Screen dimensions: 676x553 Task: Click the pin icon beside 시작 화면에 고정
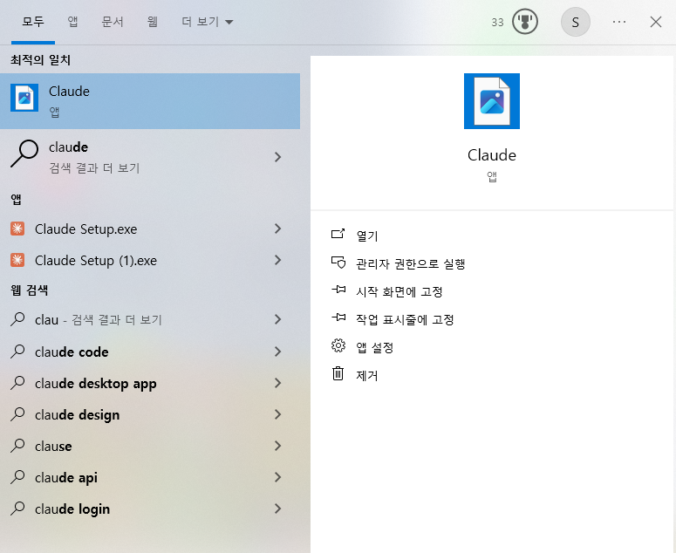tap(338, 290)
